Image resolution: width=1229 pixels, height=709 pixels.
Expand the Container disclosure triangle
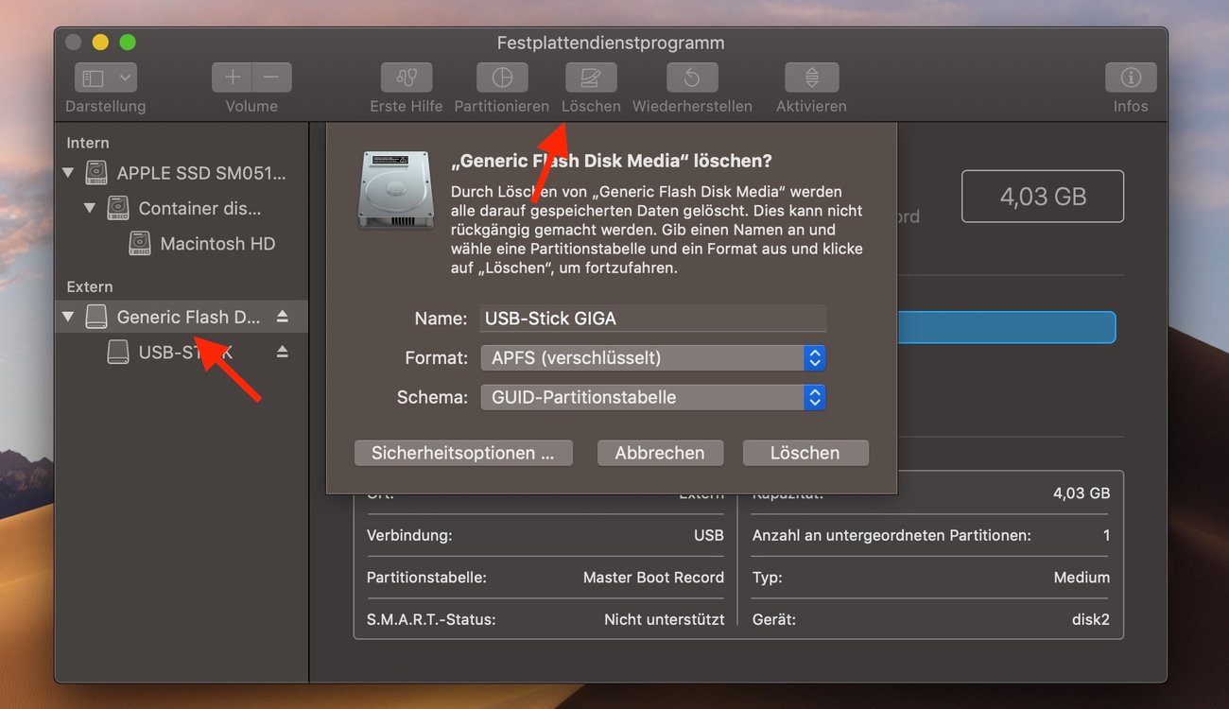click(90, 208)
